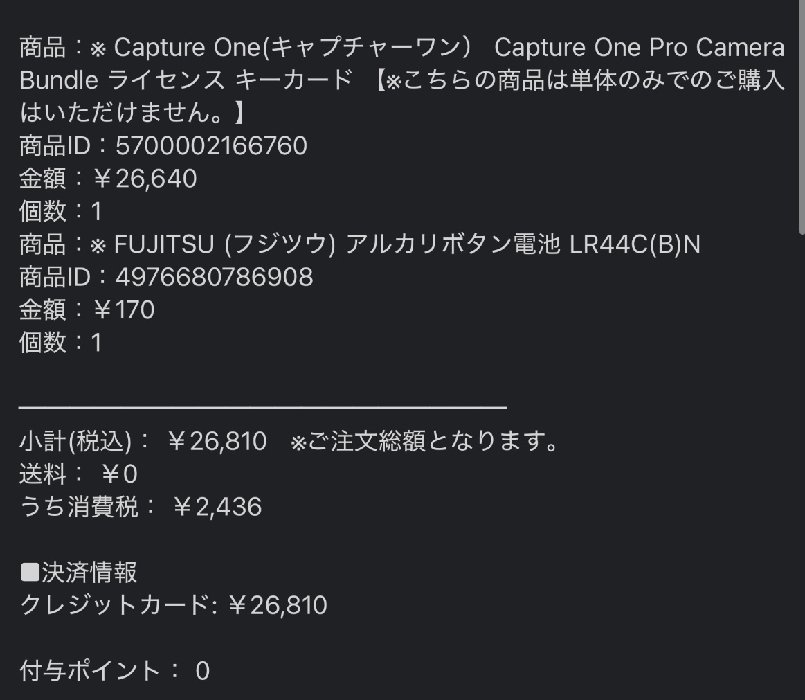The image size is (805, 700).
Task: Click the クレジットカード ¥26,810 payment line
Action: pyautogui.click(x=174, y=605)
